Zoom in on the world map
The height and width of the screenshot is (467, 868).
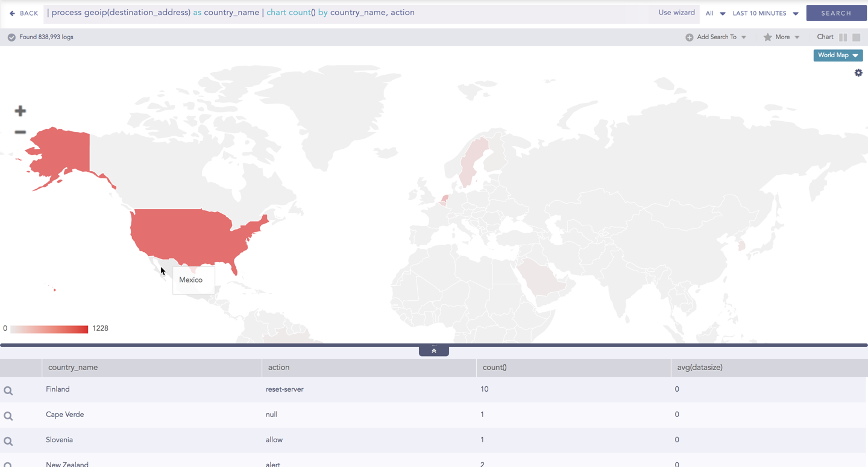point(20,111)
